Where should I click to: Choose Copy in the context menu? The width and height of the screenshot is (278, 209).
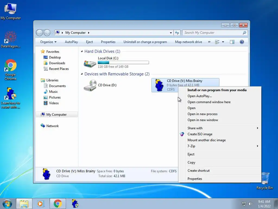point(191,162)
